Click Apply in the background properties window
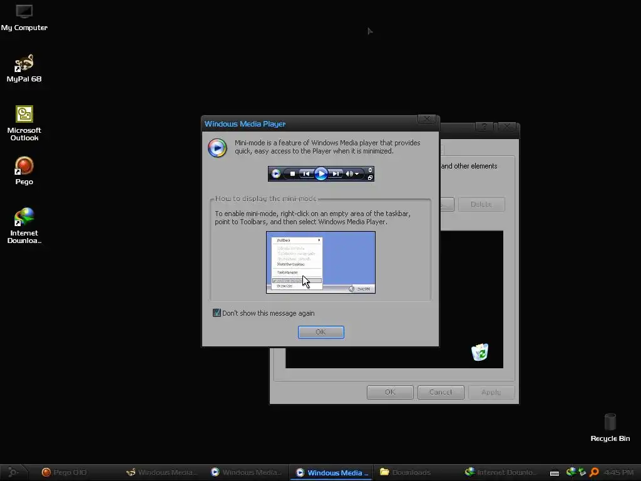The width and height of the screenshot is (641, 481). 491,392
